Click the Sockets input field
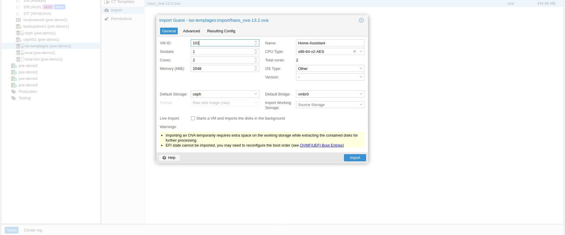This screenshot has width=565, height=235. tap(222, 51)
